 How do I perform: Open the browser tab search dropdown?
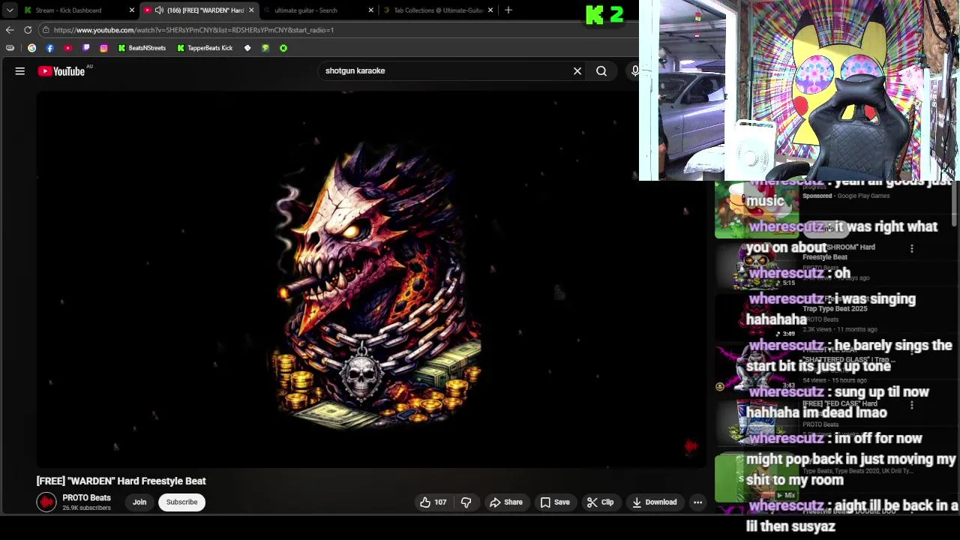(10, 10)
